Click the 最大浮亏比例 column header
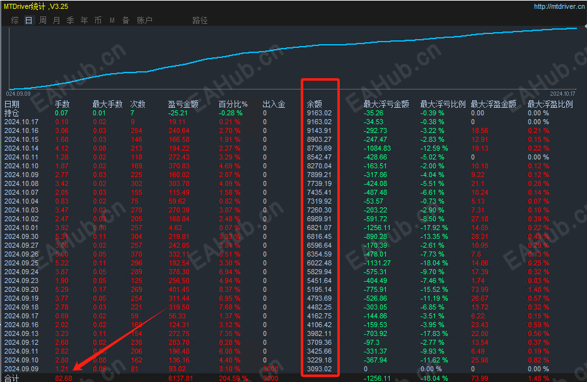 click(x=443, y=104)
